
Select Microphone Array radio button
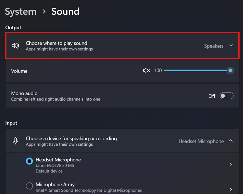pyautogui.click(x=29, y=186)
